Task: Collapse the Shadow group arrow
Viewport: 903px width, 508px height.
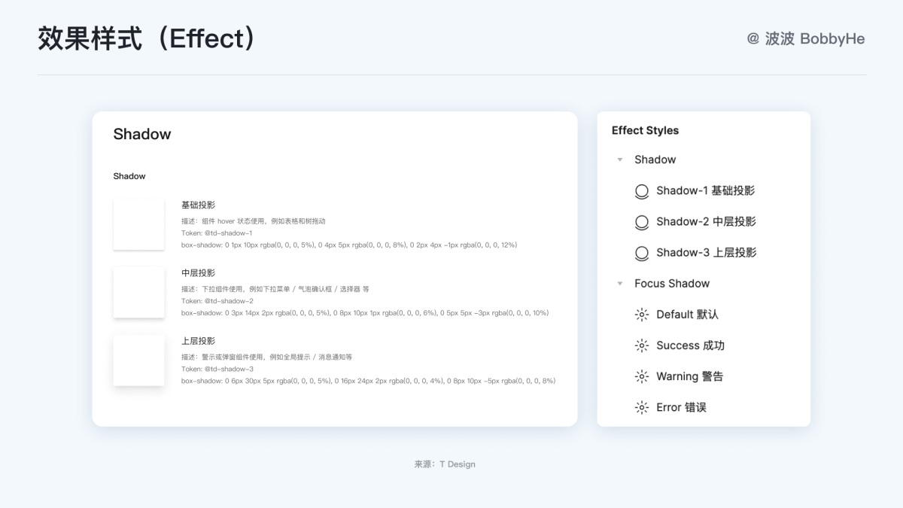Action: 620,160
